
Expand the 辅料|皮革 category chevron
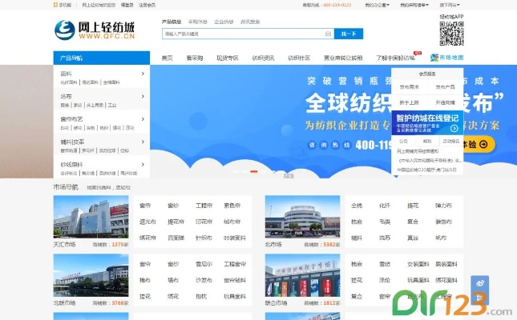[143, 142]
